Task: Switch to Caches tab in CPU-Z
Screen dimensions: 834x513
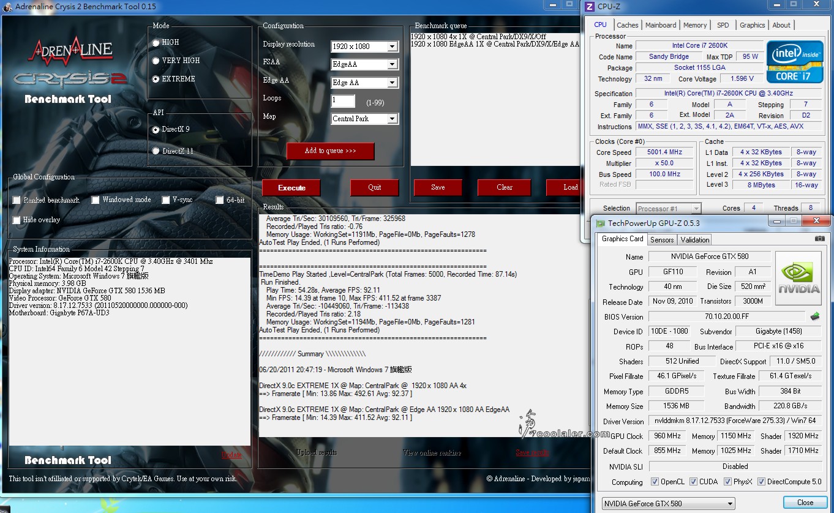Action: 628,25
